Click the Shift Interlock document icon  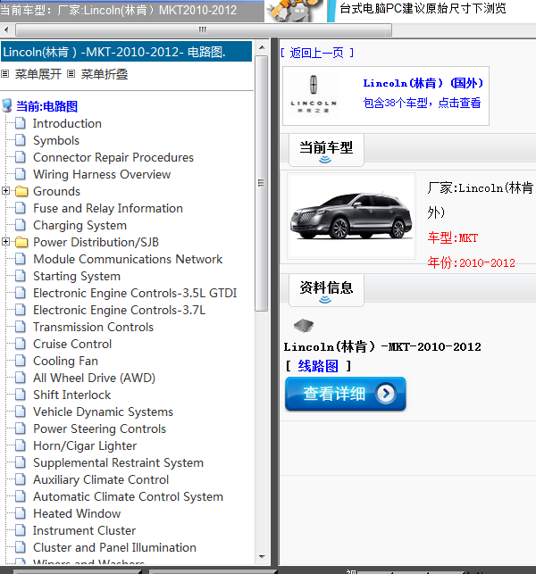coord(21,395)
